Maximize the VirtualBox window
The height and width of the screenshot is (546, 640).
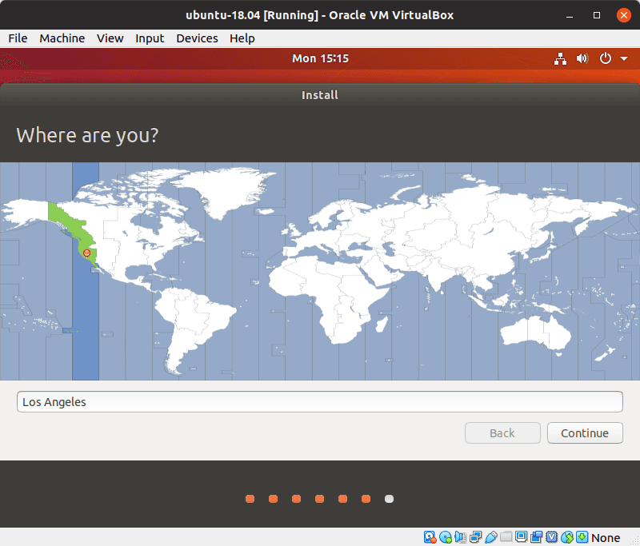(x=597, y=15)
